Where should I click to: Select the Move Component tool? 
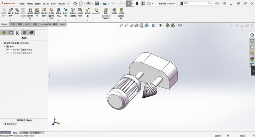[x=44, y=10]
